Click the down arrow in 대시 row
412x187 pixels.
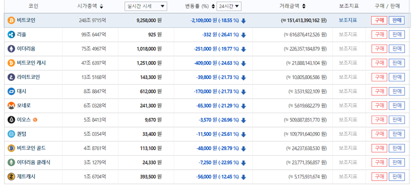[x=243, y=92]
